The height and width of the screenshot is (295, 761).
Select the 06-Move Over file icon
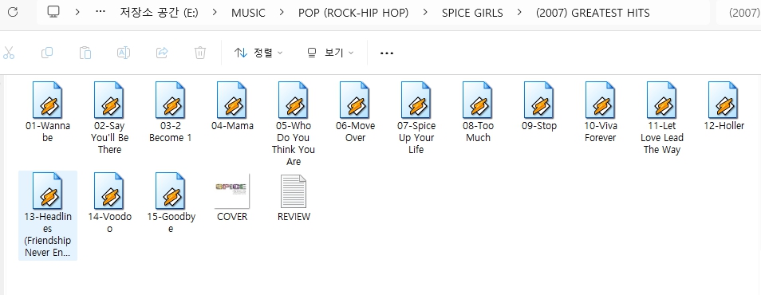click(x=355, y=100)
